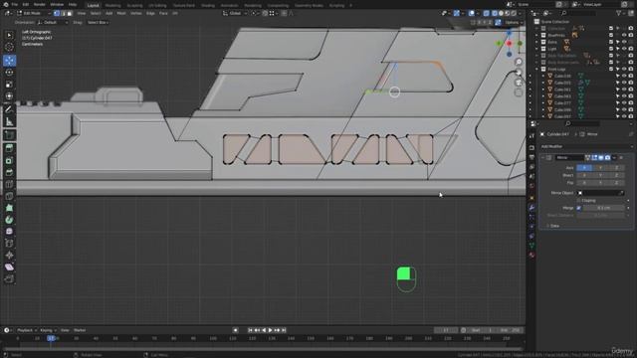Enable Bisect X in Mirror modifier
The height and width of the screenshot is (358, 637).
coord(584,175)
